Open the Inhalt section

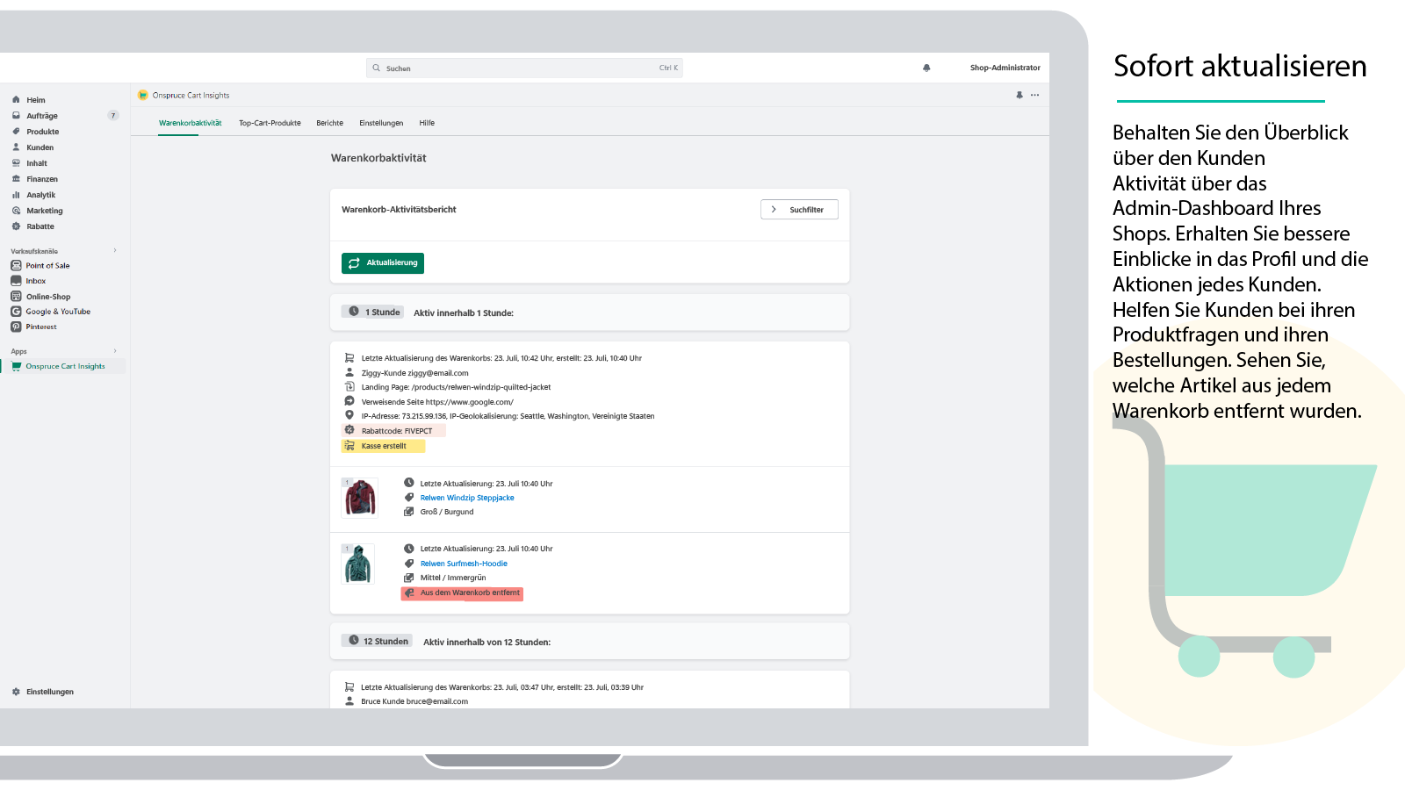pos(36,163)
